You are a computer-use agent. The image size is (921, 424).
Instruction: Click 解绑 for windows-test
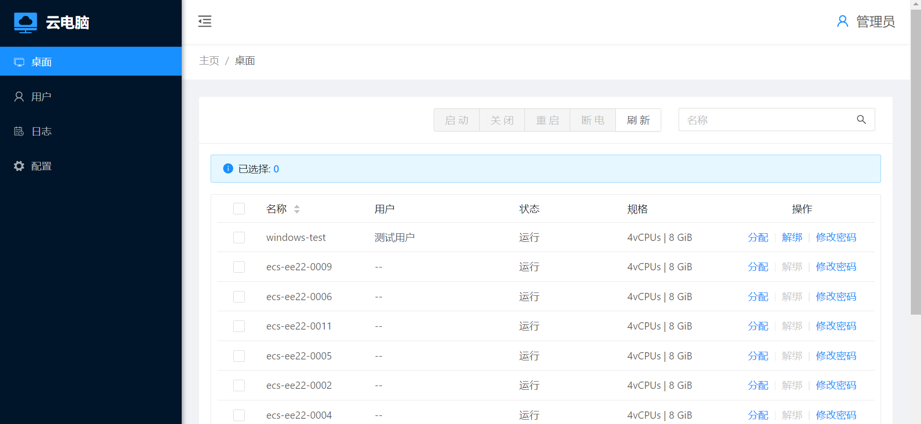[792, 238]
